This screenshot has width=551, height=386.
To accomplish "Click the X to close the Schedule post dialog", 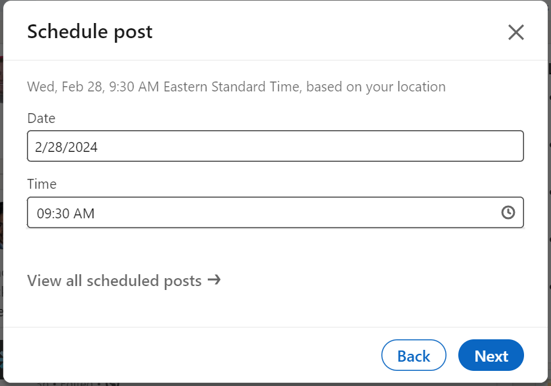I will click(x=515, y=32).
